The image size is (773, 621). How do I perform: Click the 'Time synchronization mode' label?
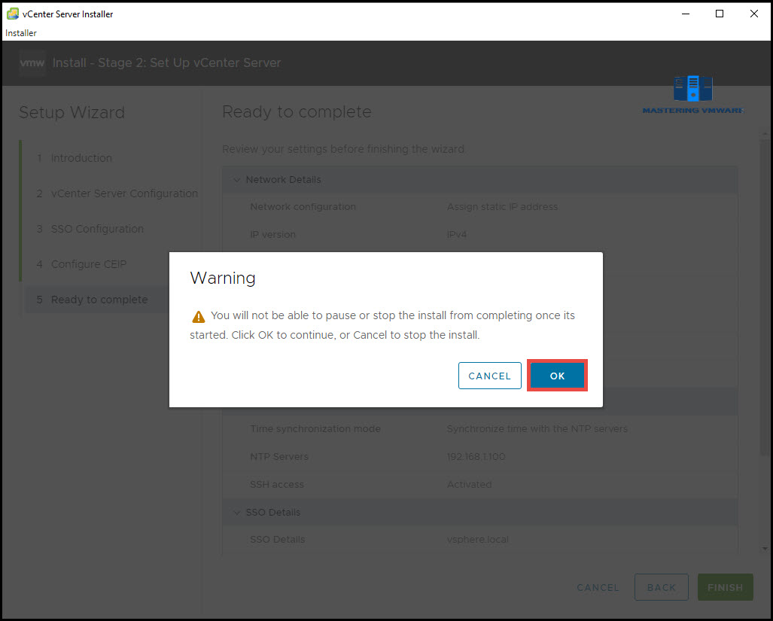pyautogui.click(x=315, y=429)
